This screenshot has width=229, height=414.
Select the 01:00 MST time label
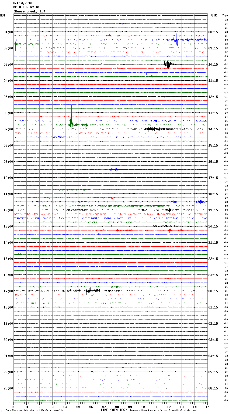8,32
